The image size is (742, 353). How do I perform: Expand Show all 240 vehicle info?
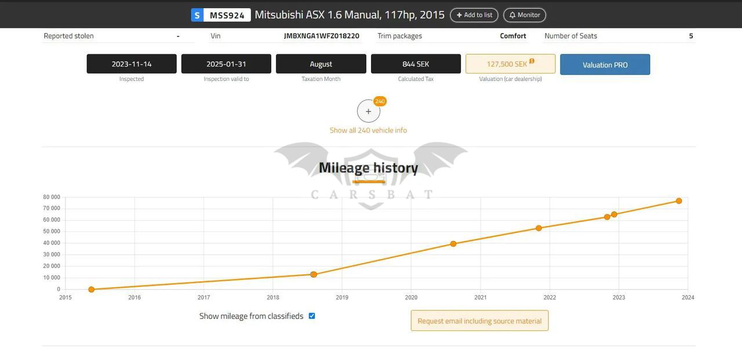368,130
